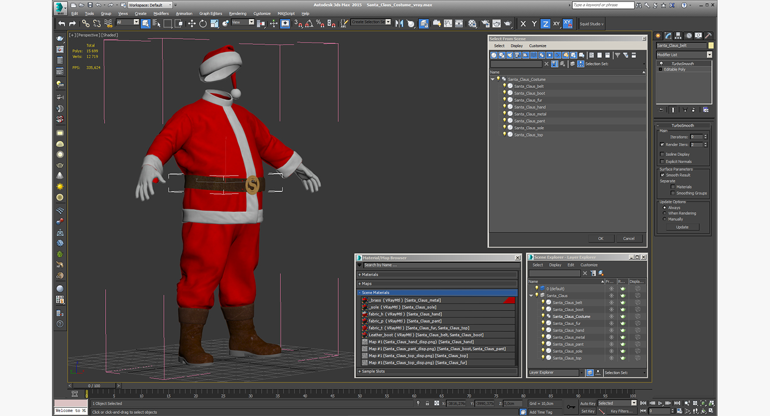
Task: Open the MAXScript menu
Action: point(286,14)
